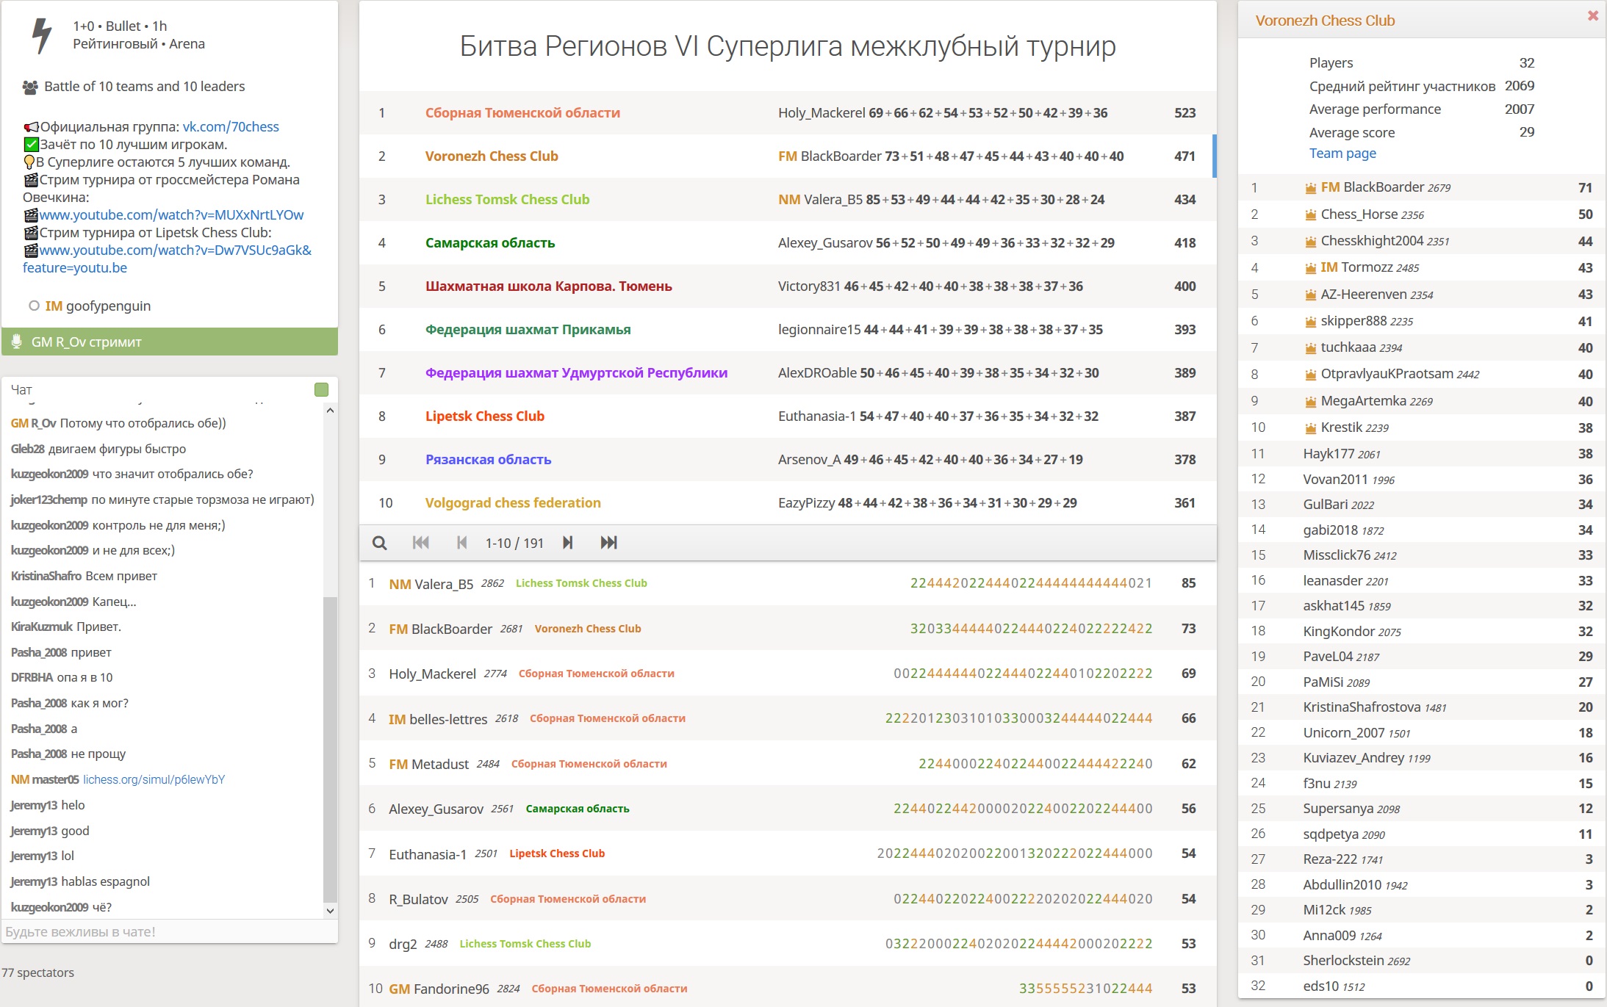Viewport: 1607px width, 1007px height.
Task: Click Lichess Tomsk Chess Club label beside Valera_B5
Action: pyautogui.click(x=581, y=583)
